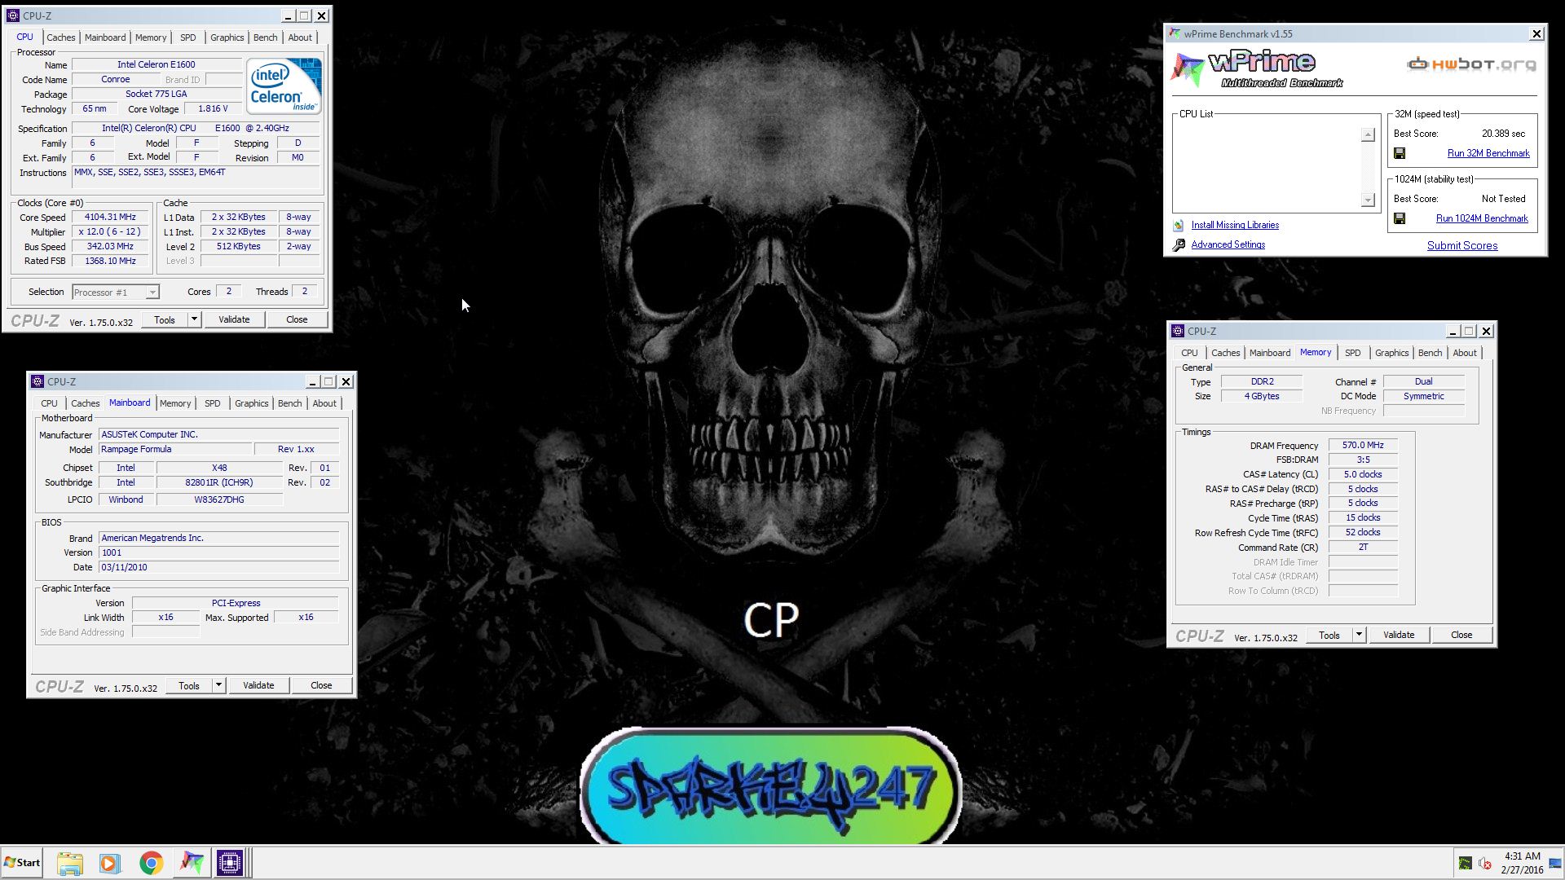Click the show desktop icon at the taskbar end

click(x=1556, y=863)
